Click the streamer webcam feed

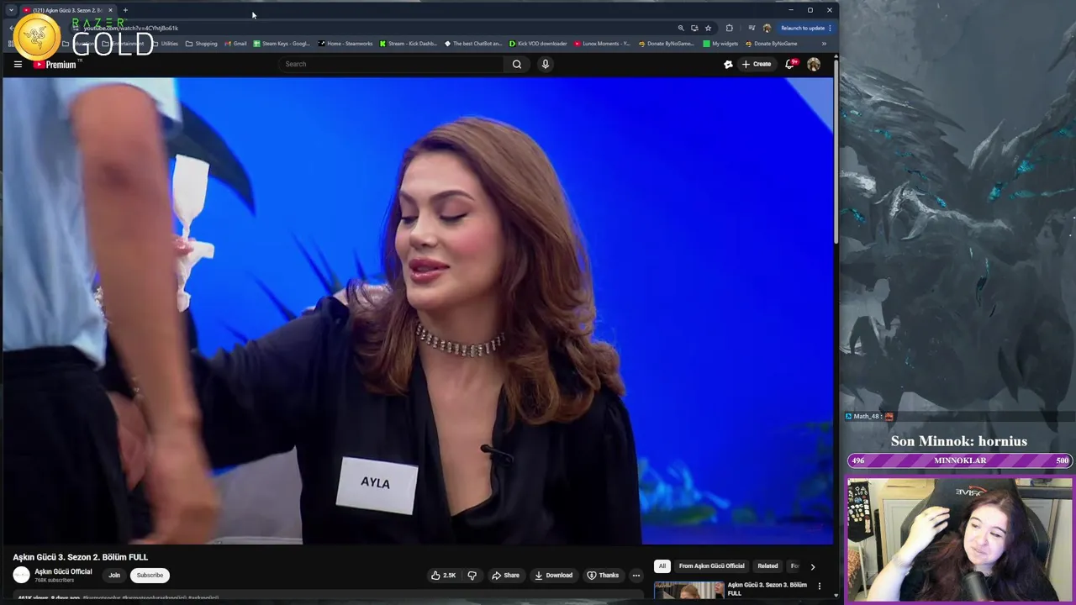960,539
